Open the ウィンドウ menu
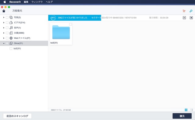 (37, 2)
